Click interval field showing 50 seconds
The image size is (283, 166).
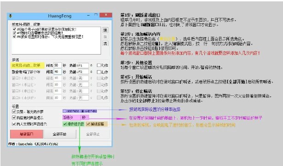coord(57,65)
